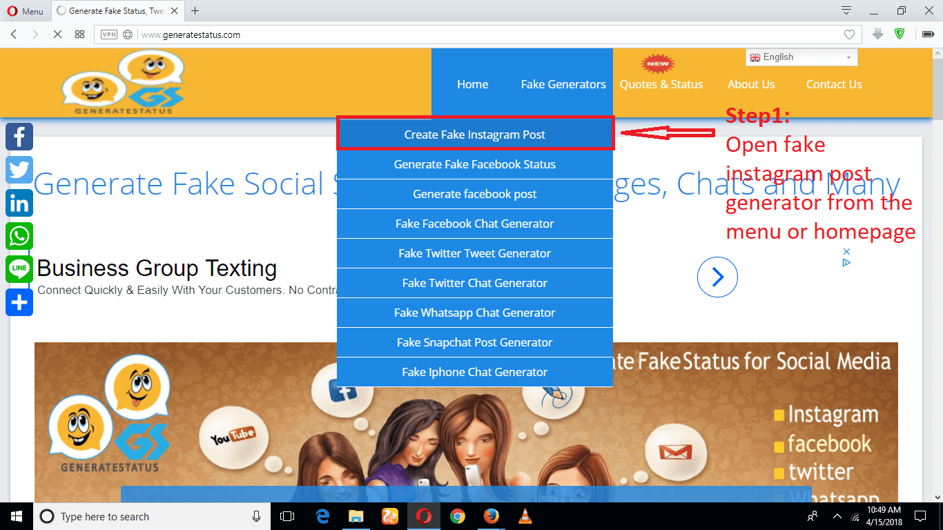
Task: Click the ad's blue arrow circle button
Action: (717, 277)
